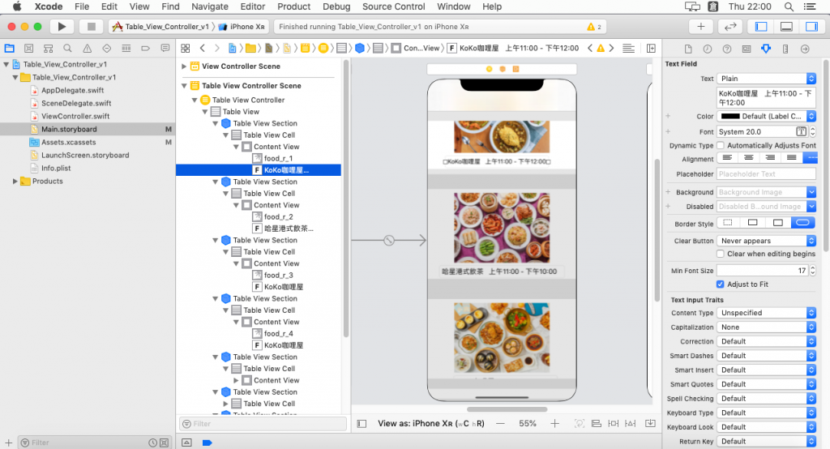830x449 pixels.
Task: Open the Text type Plain dropdown
Action: coord(766,79)
